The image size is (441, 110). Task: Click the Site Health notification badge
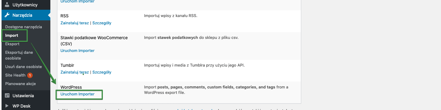tap(30, 75)
